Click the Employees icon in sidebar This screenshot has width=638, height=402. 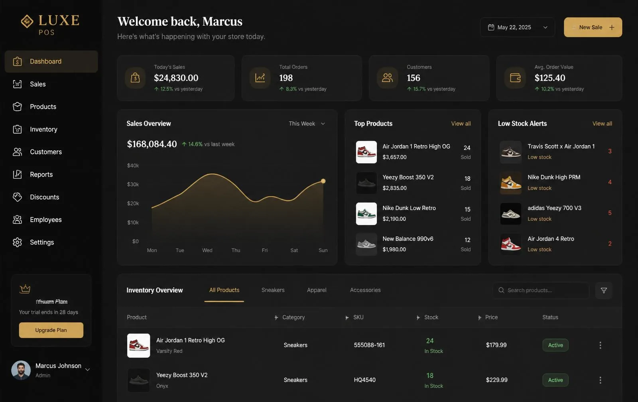(17, 220)
